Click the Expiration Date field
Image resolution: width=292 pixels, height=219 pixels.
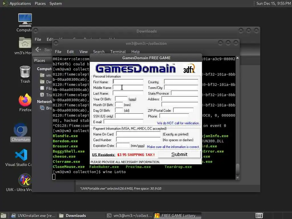pos(123,145)
